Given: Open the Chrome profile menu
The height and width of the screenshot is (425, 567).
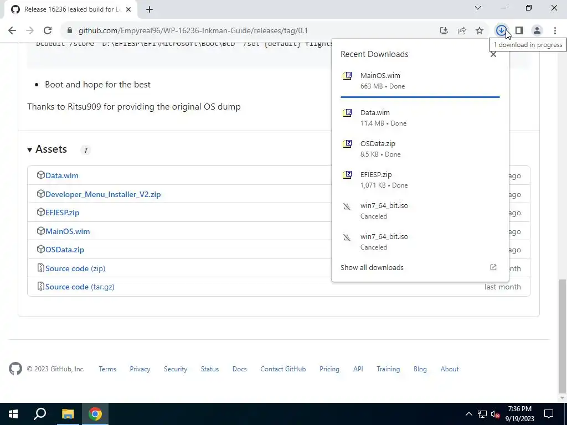Looking at the screenshot, I should click(537, 31).
